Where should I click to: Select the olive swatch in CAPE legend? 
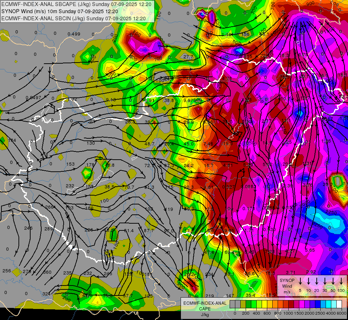tap(243, 304)
